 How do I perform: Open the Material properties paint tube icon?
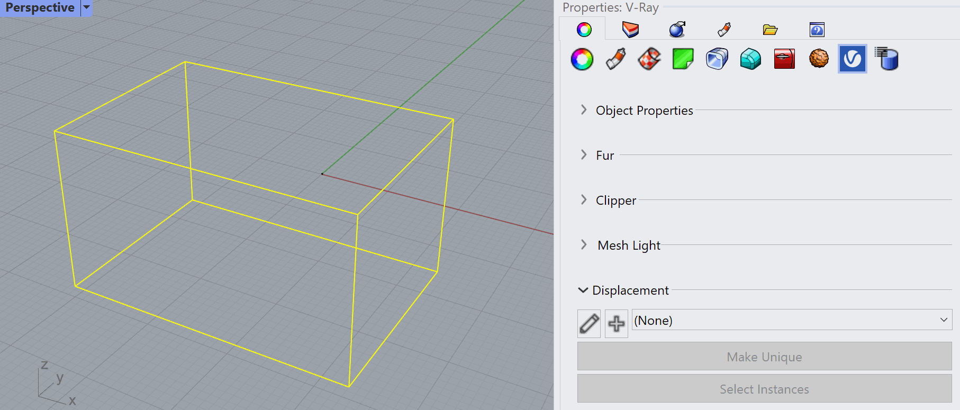pyautogui.click(x=616, y=59)
